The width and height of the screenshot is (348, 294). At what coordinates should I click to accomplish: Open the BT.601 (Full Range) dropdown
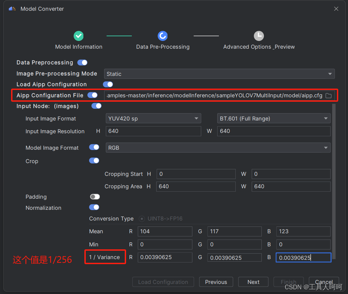(x=274, y=118)
